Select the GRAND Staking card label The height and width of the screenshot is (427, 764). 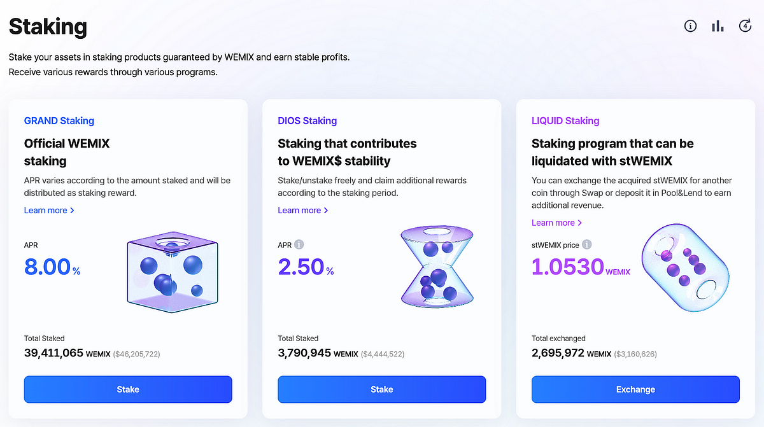point(59,120)
